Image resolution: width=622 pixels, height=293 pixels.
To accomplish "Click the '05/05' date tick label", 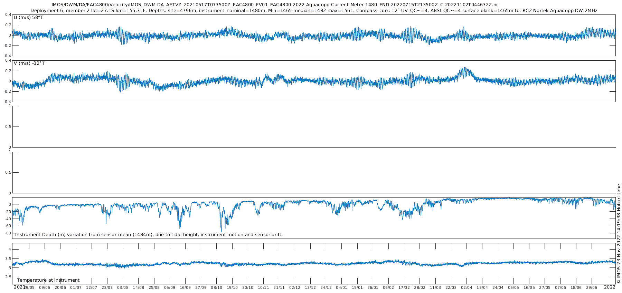I will pos(513,287).
